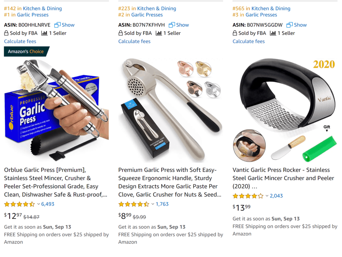Image resolution: width=342 pixels, height=257 pixels.
Task: Click the bar chart icon for Premium Garlic Press sellers
Action: click(x=159, y=33)
